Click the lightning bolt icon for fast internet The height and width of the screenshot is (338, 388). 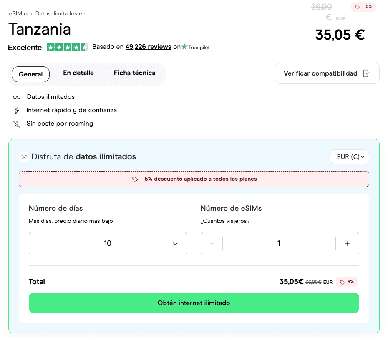[x=17, y=111]
